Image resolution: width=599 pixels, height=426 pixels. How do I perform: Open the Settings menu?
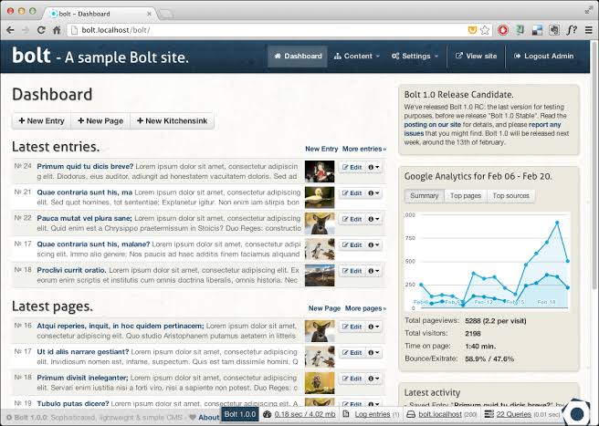point(415,57)
